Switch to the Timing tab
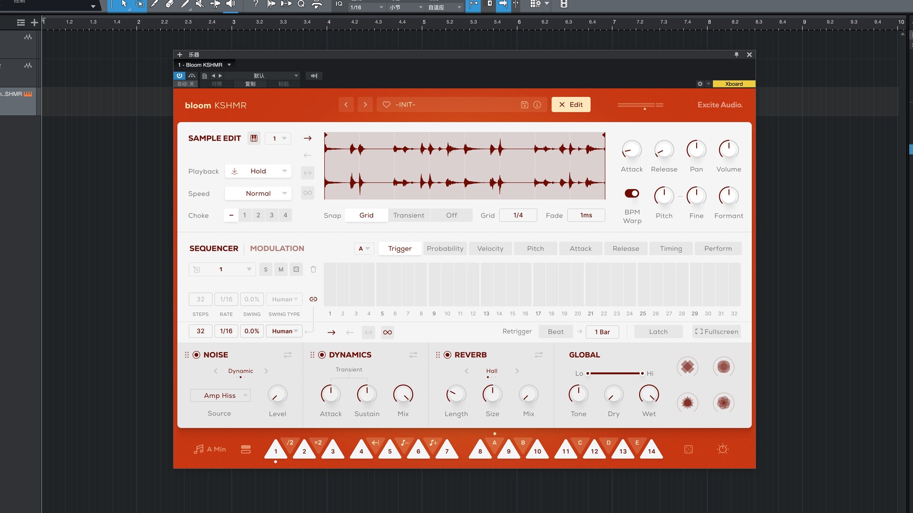This screenshot has width=913, height=513. pyautogui.click(x=671, y=248)
